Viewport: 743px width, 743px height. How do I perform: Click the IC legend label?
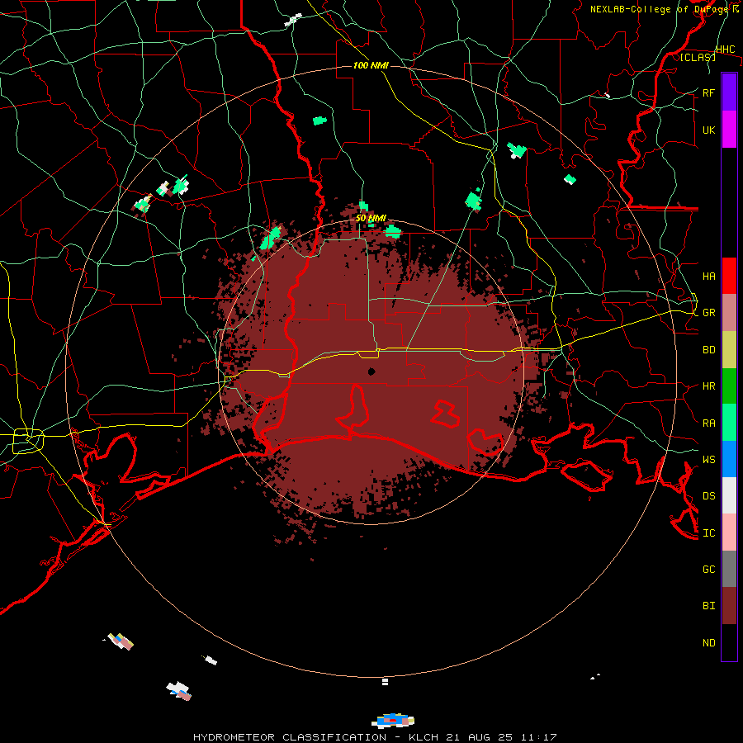coord(708,532)
